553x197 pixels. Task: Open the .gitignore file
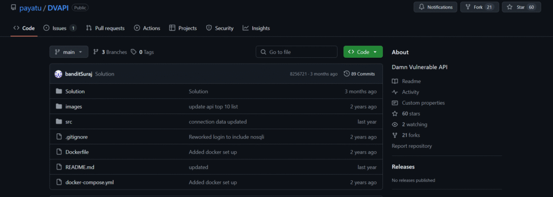click(x=77, y=137)
